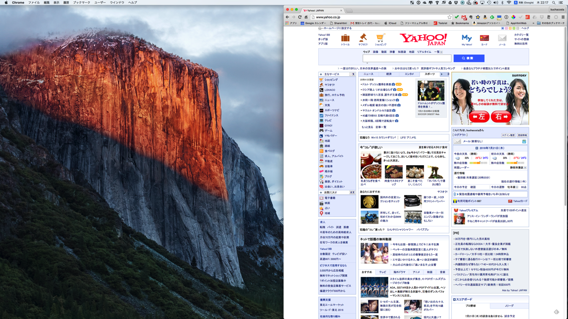
Task: Open the Todoist bookmark
Action: tap(440, 23)
